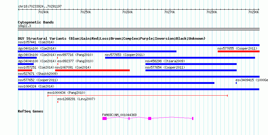Click the FAM69C exon near 70265k
This screenshot has width=268, height=135.
tap(150, 118)
